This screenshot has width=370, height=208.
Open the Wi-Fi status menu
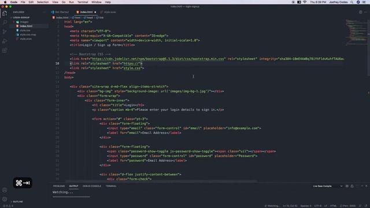click(305, 2)
